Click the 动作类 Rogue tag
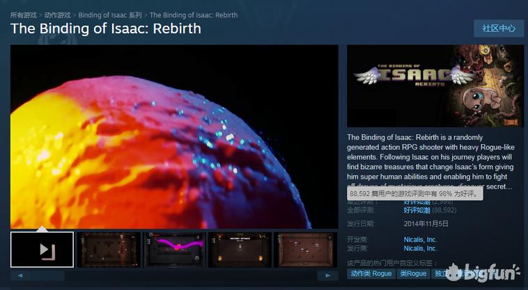 (x=371, y=273)
